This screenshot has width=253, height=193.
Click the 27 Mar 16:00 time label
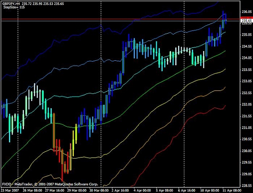[55, 191]
